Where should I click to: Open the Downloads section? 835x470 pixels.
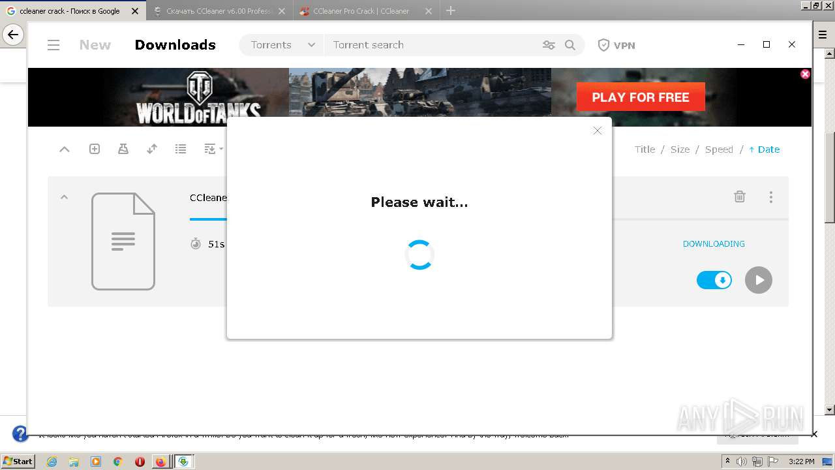pos(175,45)
